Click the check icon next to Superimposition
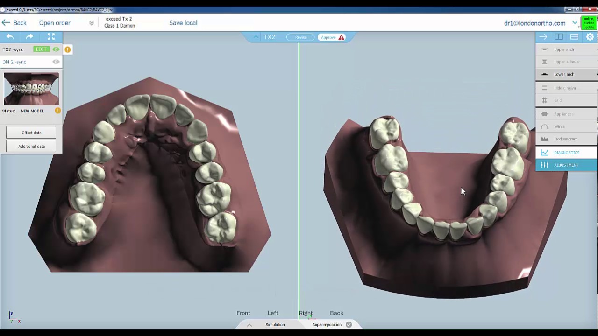 349,325
